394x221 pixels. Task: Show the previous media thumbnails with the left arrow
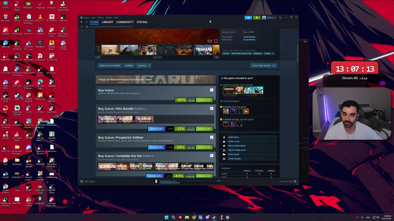[98, 57]
